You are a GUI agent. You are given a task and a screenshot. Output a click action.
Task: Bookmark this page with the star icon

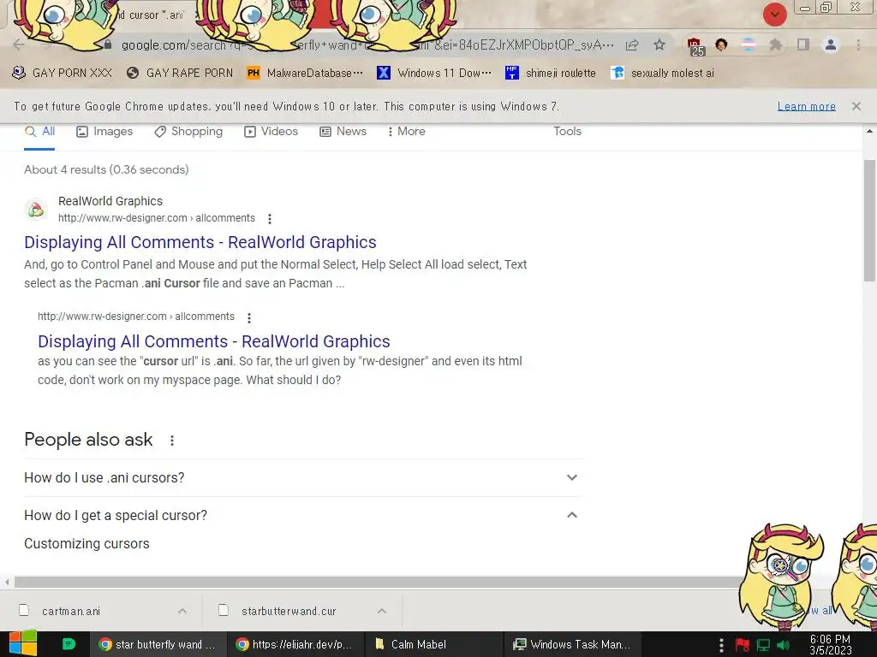pyautogui.click(x=659, y=44)
